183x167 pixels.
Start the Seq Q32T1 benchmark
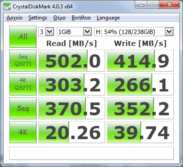(x=23, y=61)
